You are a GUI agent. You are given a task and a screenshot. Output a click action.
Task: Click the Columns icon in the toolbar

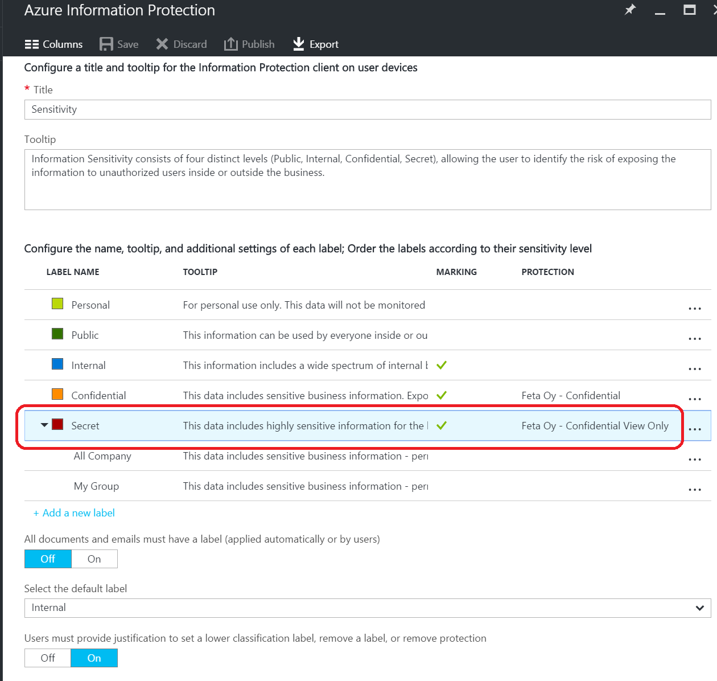[31, 44]
